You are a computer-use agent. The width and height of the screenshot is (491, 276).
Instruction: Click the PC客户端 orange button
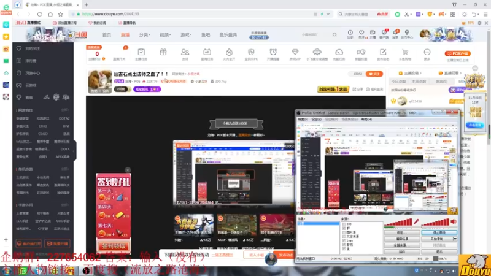[x=457, y=53]
